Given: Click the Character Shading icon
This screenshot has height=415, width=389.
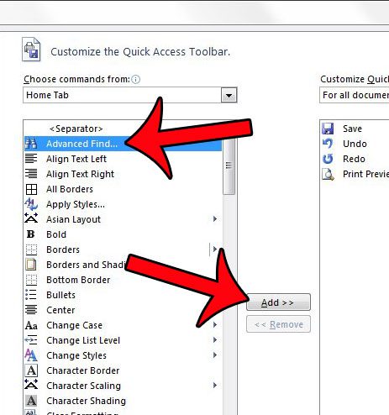Looking at the screenshot, I should (31, 401).
